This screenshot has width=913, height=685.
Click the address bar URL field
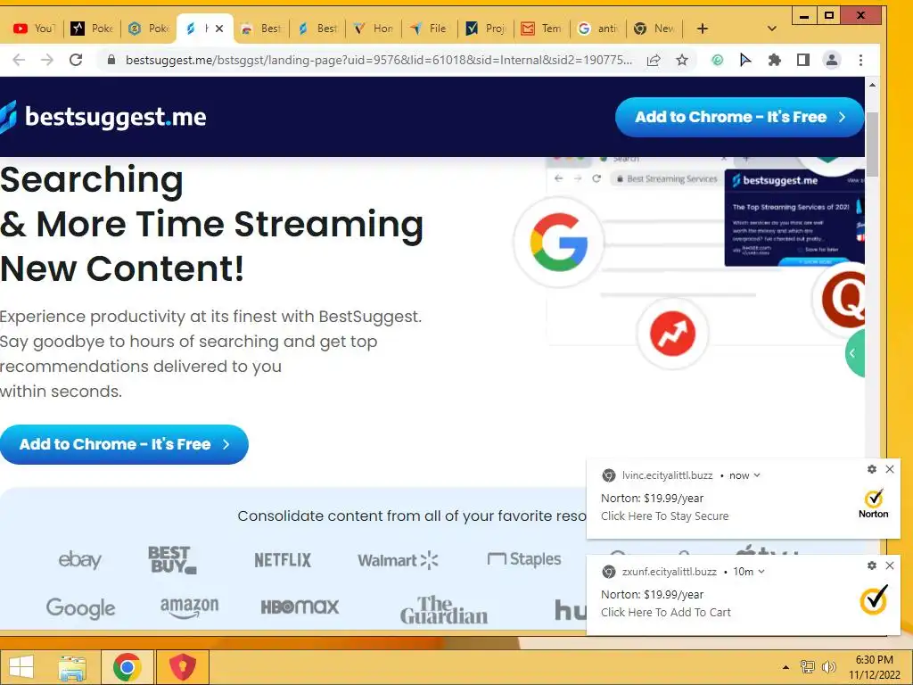tap(378, 60)
